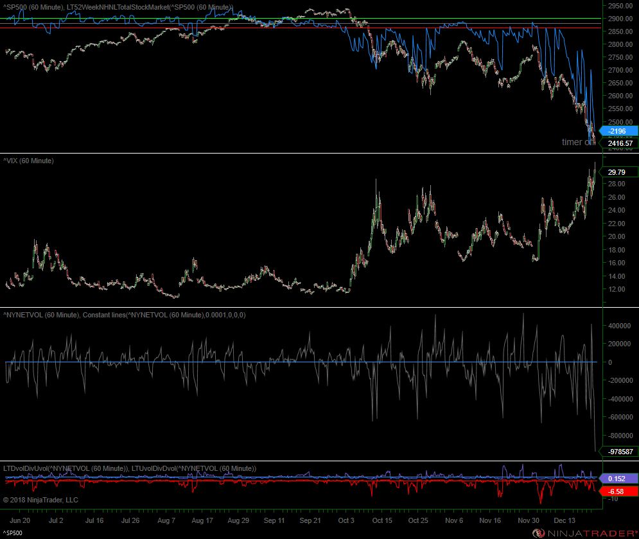Click the -978587 NYNETVOL value marker
Viewport: 639px width, 539px height.
click(619, 452)
